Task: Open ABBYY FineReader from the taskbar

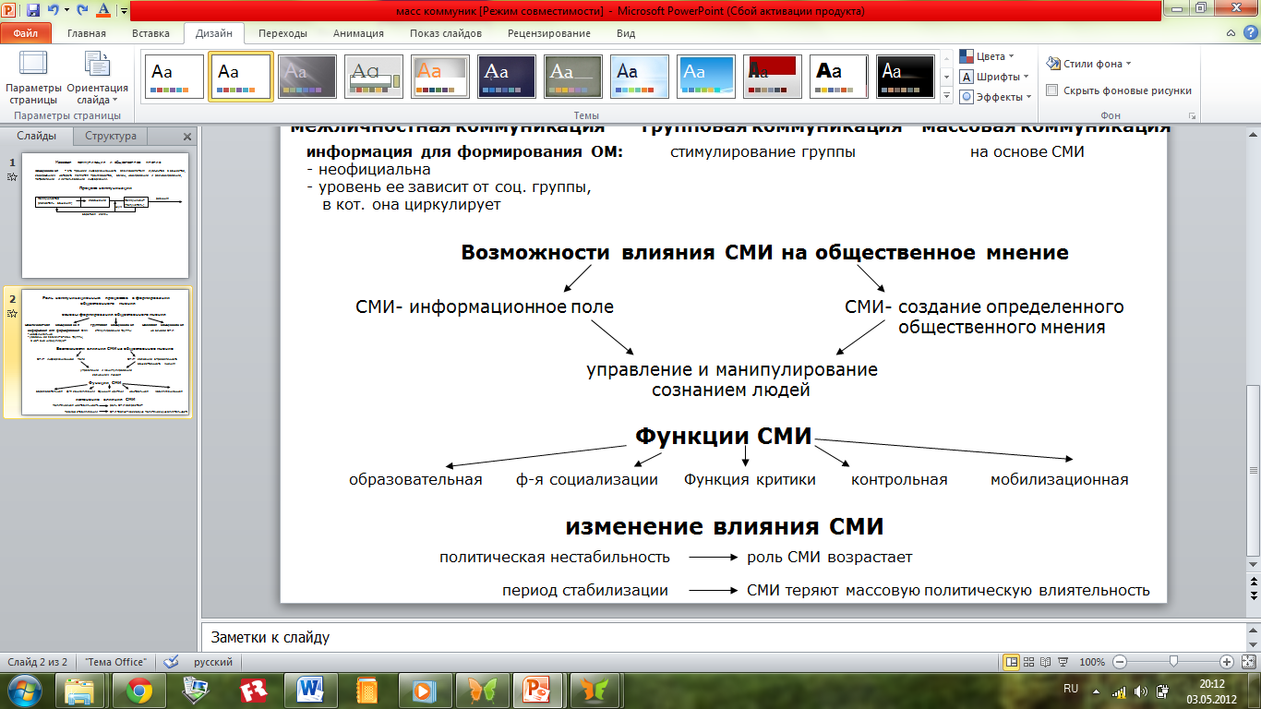Action: click(x=253, y=690)
